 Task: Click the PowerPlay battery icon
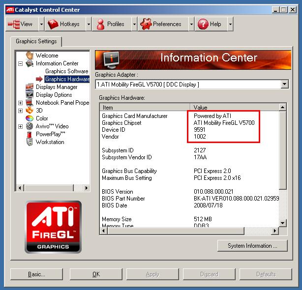[x=30, y=134]
